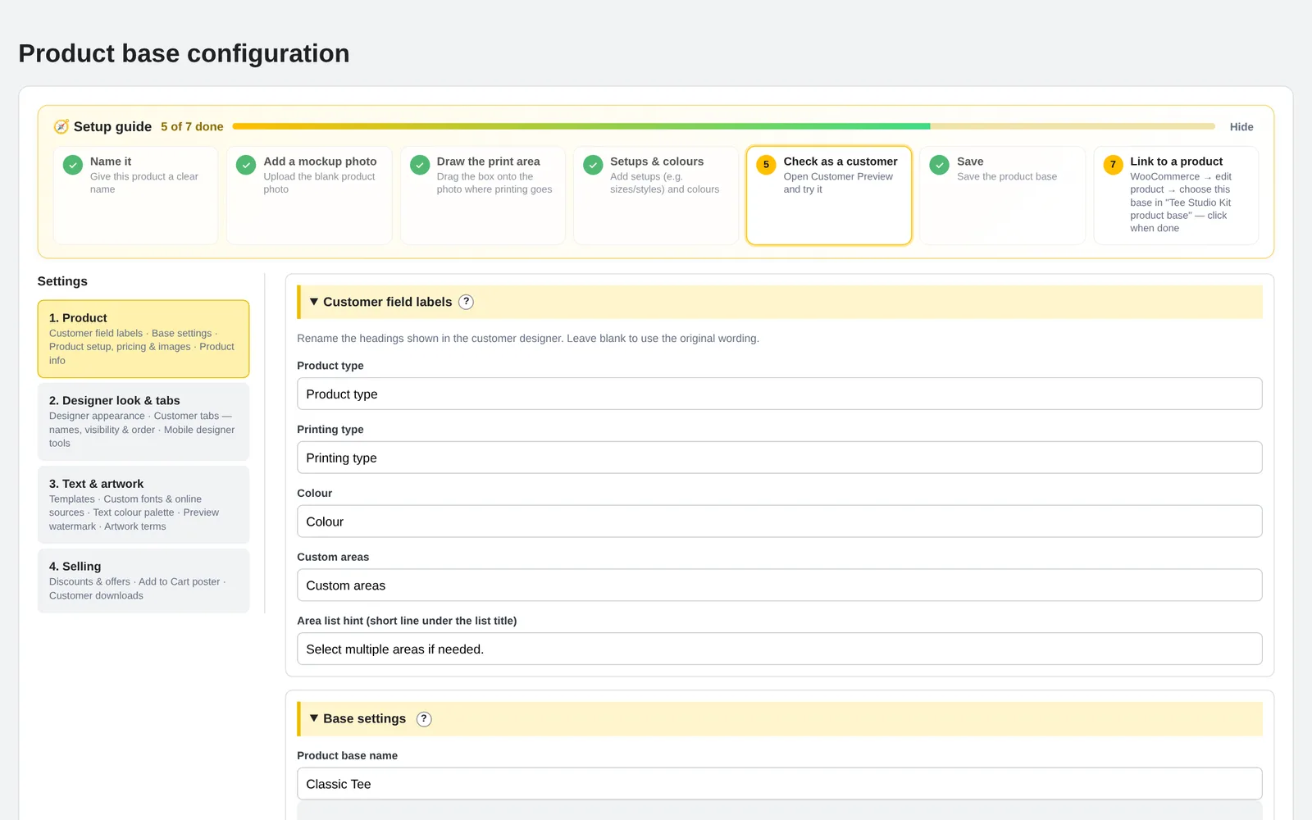Click 'Drag the box onto the photo' description

pyautogui.click(x=494, y=183)
